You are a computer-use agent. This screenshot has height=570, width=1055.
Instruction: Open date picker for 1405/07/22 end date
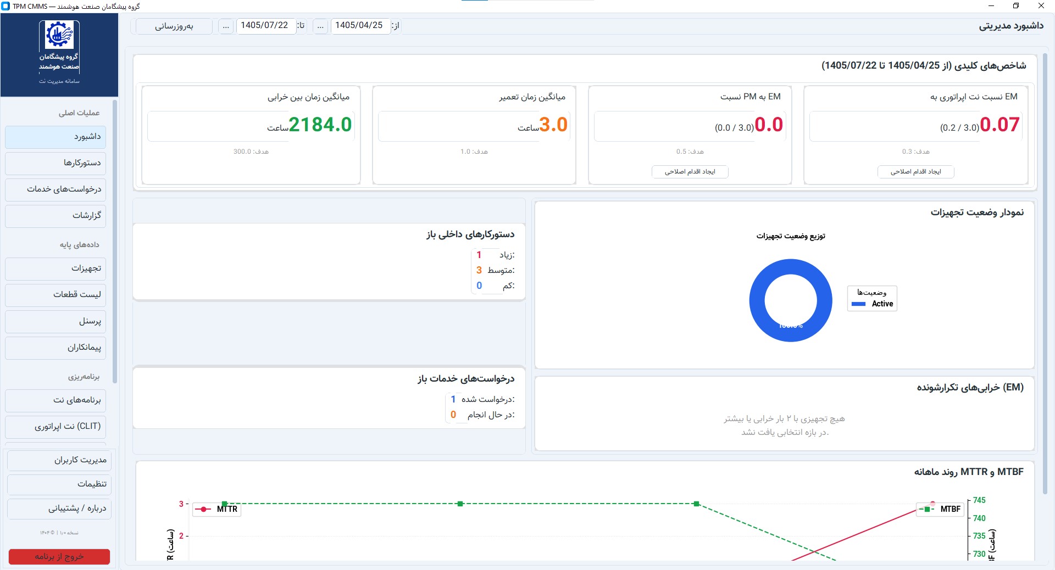pos(226,26)
